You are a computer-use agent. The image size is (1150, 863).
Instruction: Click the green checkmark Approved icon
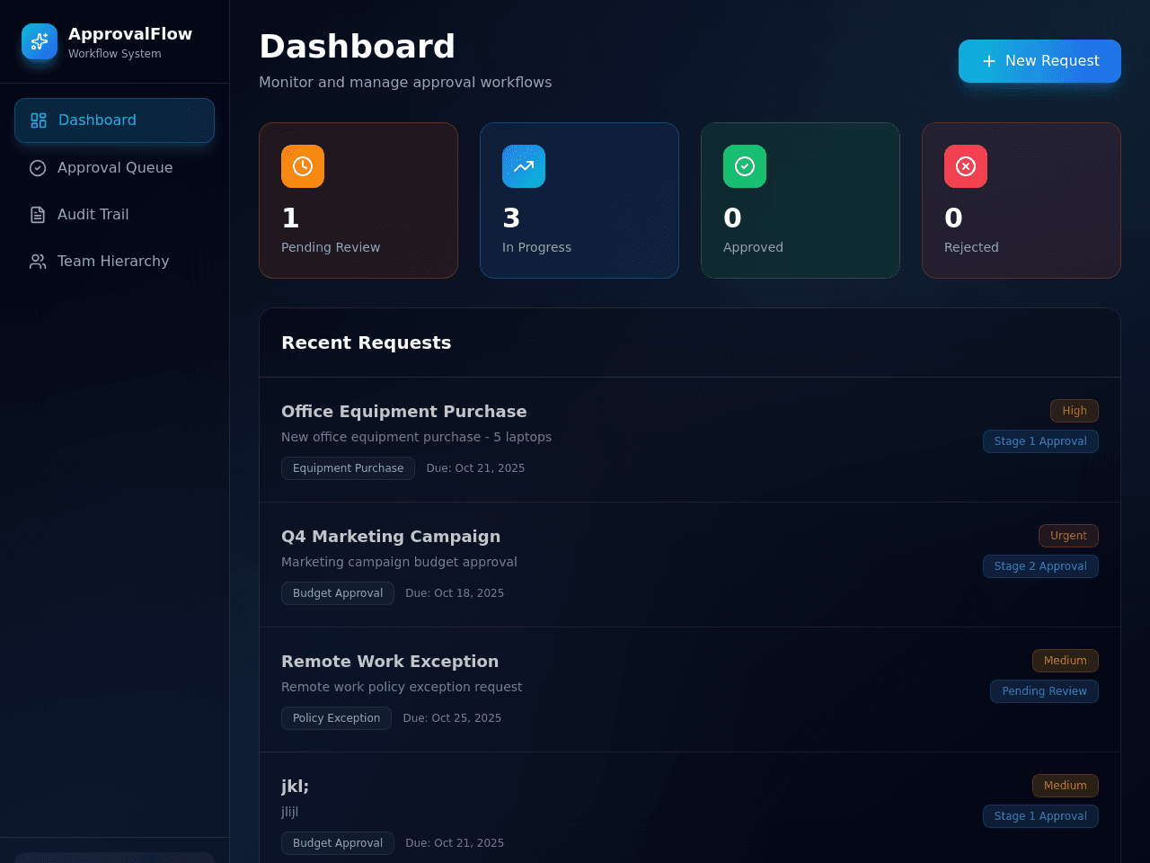click(745, 166)
